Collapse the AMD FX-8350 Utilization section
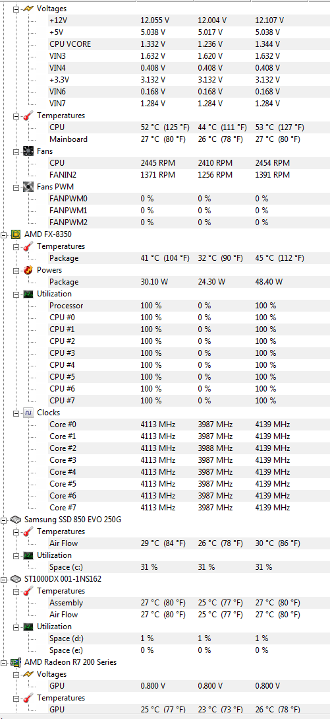This screenshot has height=719, width=330. [16, 294]
